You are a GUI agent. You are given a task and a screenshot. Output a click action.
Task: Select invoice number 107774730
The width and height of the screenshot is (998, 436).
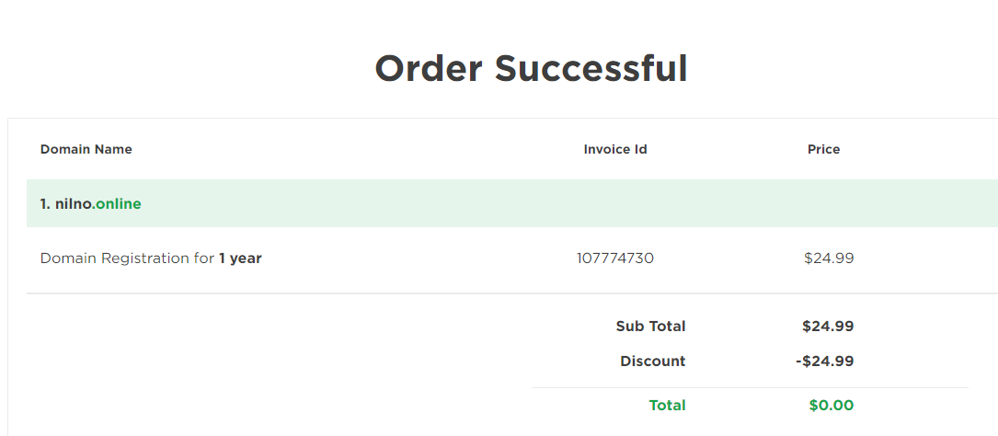tap(615, 258)
